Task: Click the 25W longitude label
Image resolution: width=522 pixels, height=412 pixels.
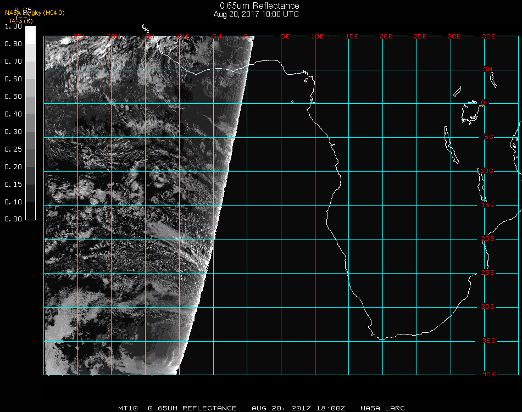Action: pos(80,36)
